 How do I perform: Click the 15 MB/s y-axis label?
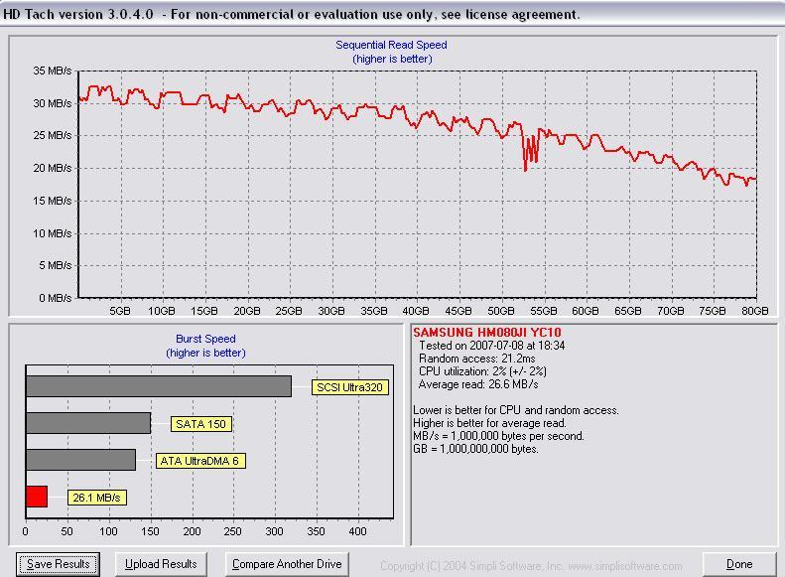point(53,201)
